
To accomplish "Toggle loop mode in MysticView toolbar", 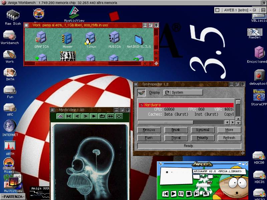I will [x=102, y=116].
